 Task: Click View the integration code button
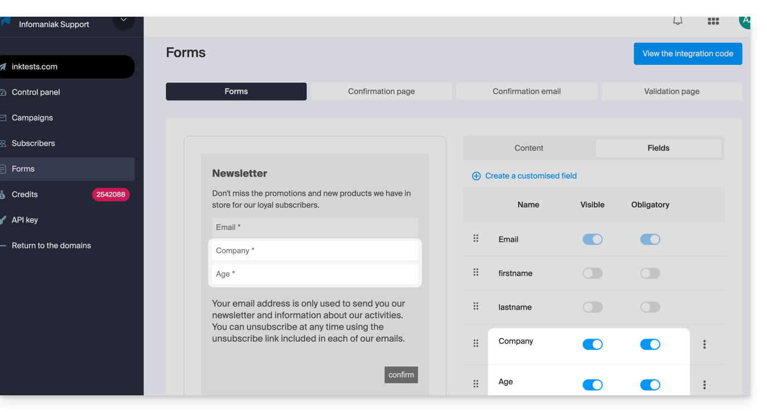point(687,54)
